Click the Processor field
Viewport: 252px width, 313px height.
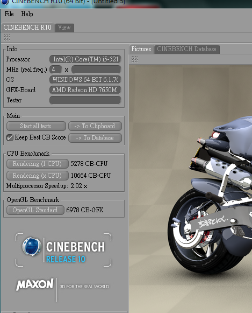point(85,59)
